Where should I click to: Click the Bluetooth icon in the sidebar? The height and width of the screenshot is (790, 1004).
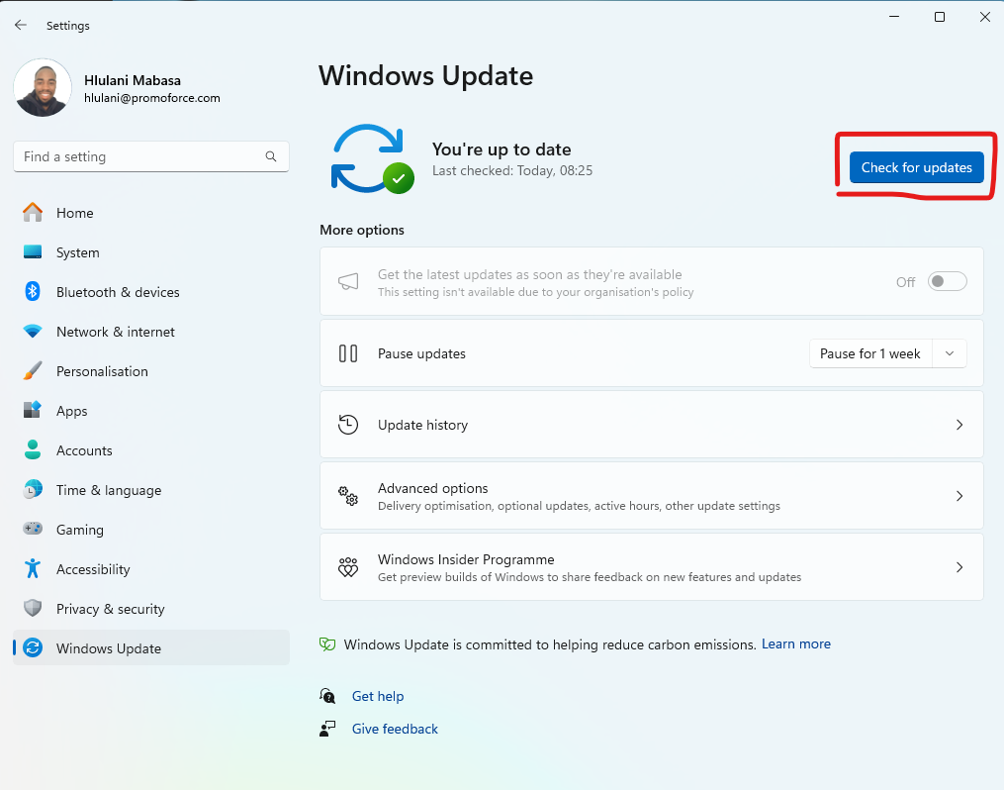pos(33,291)
